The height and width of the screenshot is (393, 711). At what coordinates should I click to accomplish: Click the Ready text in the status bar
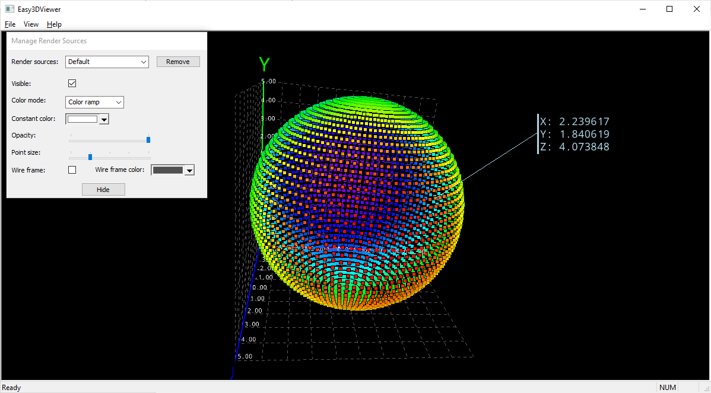click(11, 387)
